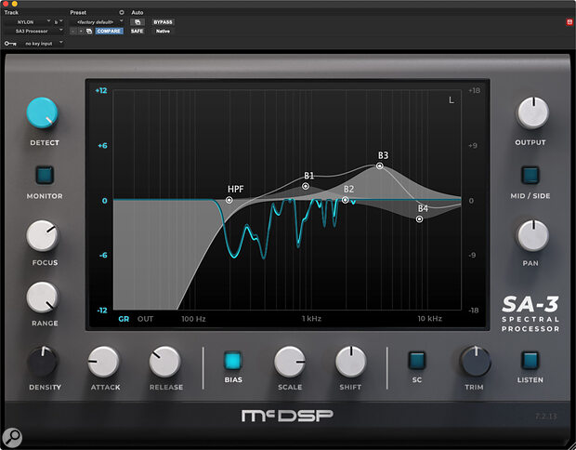Open the factory default preset dropdown

point(93,21)
